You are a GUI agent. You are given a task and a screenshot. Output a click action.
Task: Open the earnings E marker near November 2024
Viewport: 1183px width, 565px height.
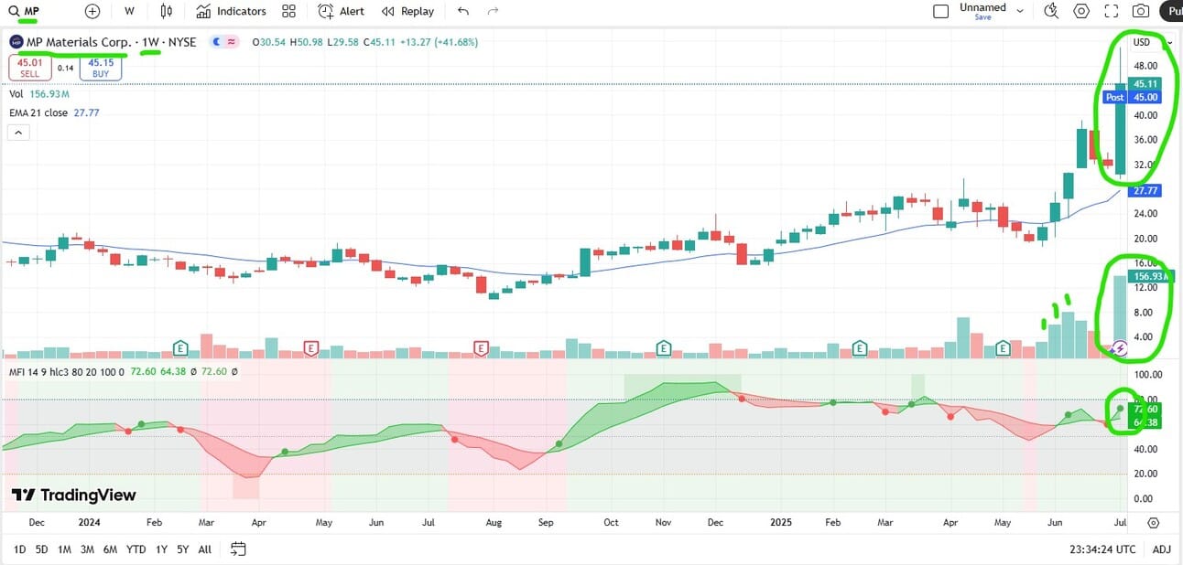click(664, 347)
